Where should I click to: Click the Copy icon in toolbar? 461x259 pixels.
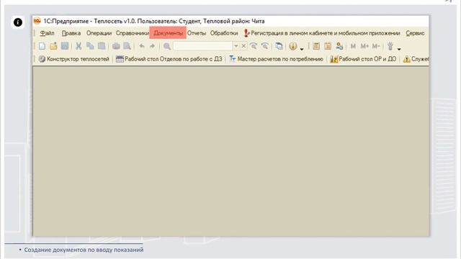pyautogui.click(x=90, y=46)
